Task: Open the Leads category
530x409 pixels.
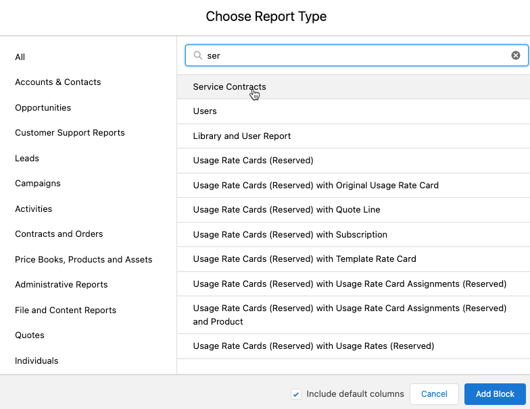Action: point(27,159)
